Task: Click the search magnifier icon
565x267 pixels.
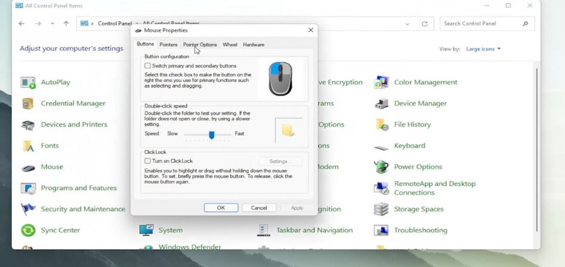Action: coord(525,24)
